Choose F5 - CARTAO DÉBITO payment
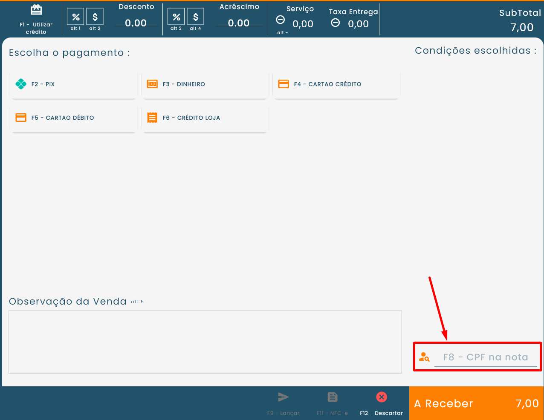544x420 pixels. [73, 118]
